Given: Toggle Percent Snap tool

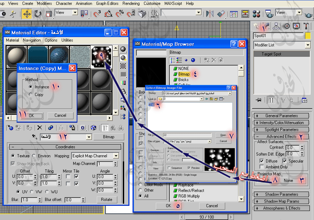Looking at the screenshot, I should point(120,14).
